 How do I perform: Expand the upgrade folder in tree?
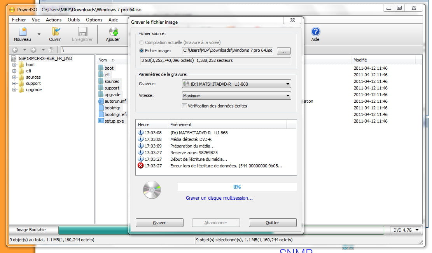point(14,90)
